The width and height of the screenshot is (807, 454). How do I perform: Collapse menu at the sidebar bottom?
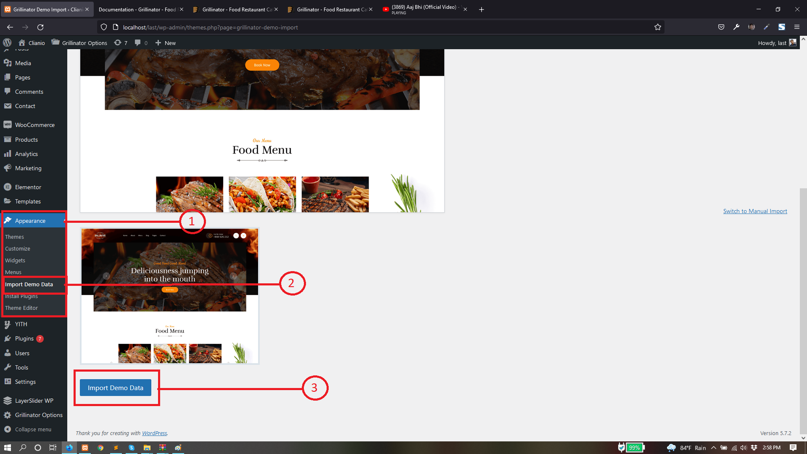tap(34, 429)
